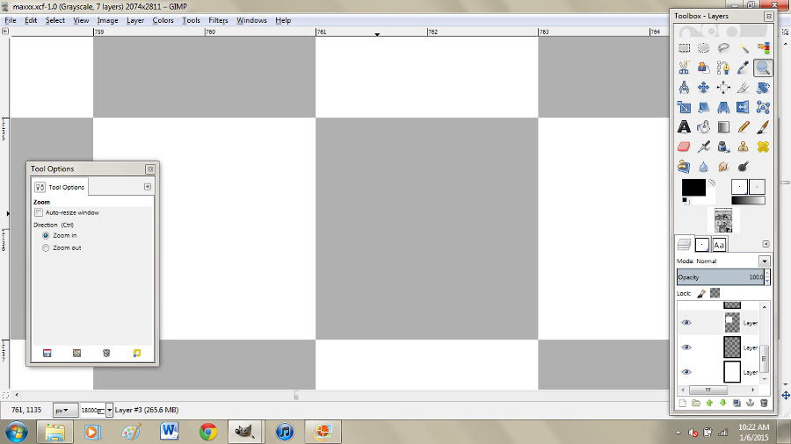Select the Rectangle Select tool
The height and width of the screenshot is (444, 791).
pos(684,48)
